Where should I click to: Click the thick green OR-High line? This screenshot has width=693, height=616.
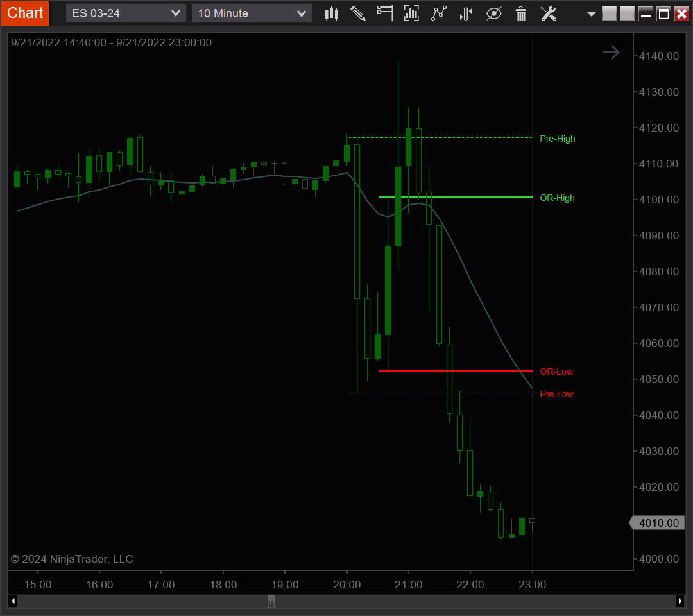coord(456,196)
